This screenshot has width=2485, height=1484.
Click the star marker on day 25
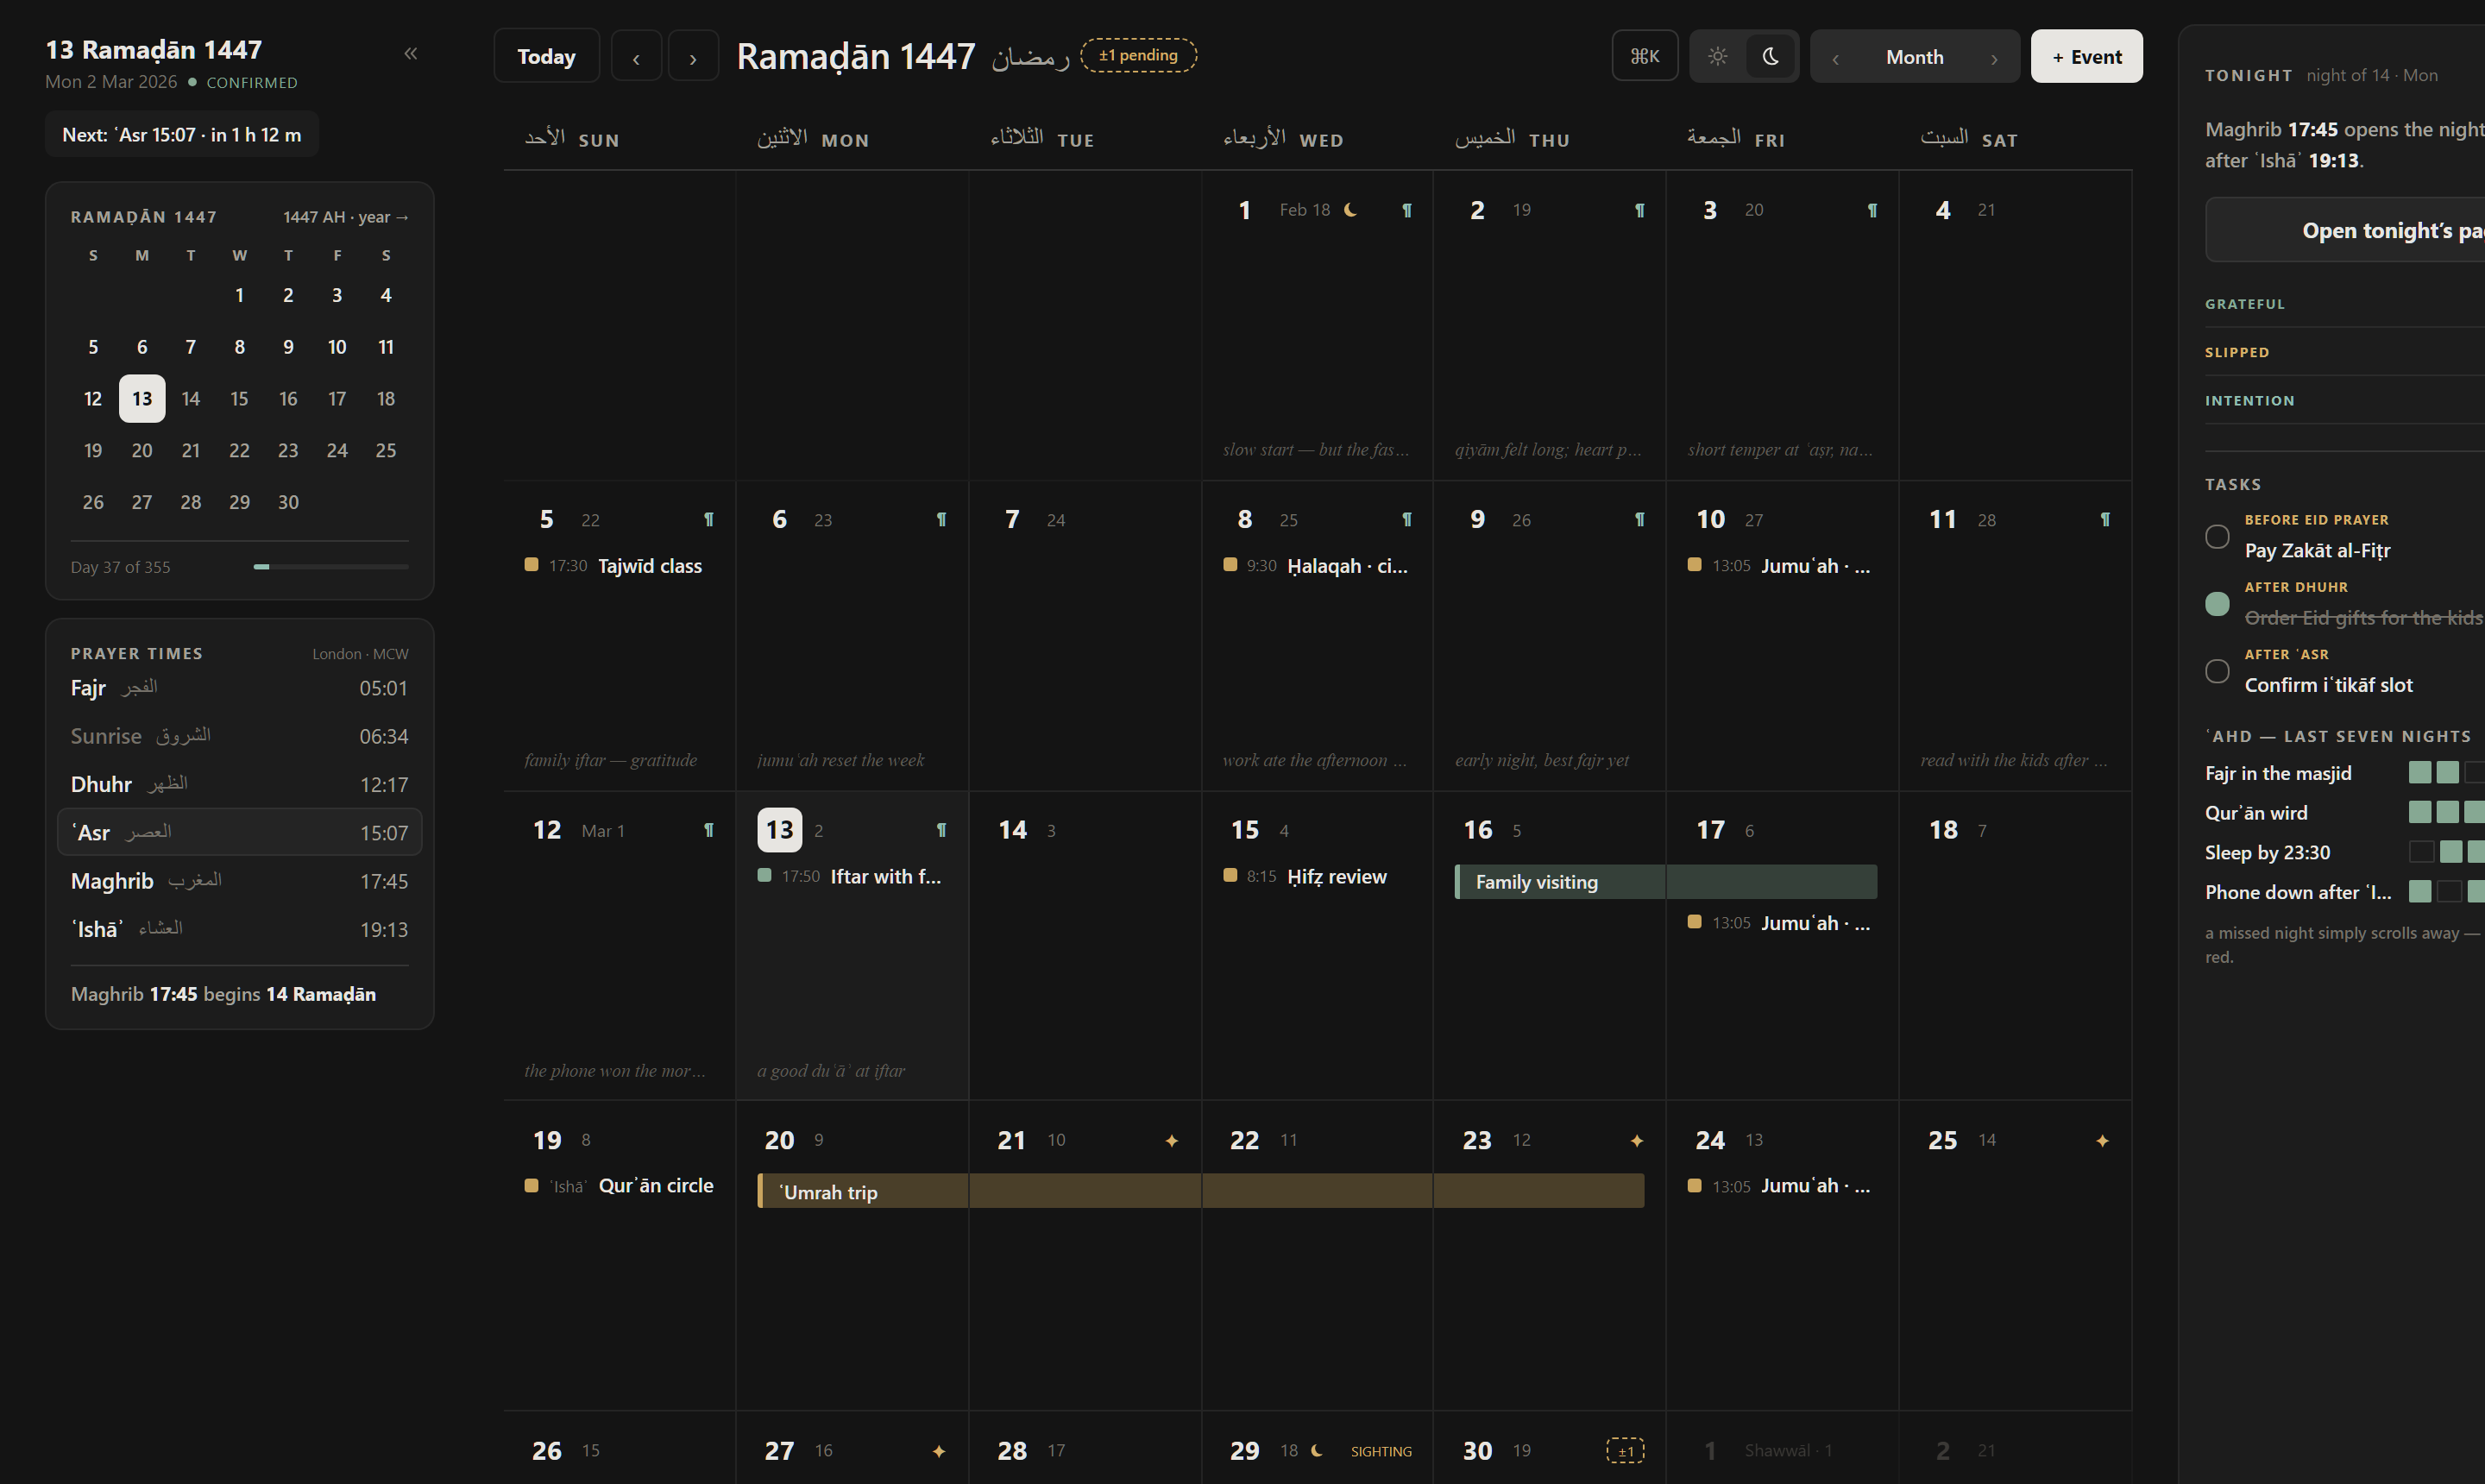[x=2102, y=1140]
